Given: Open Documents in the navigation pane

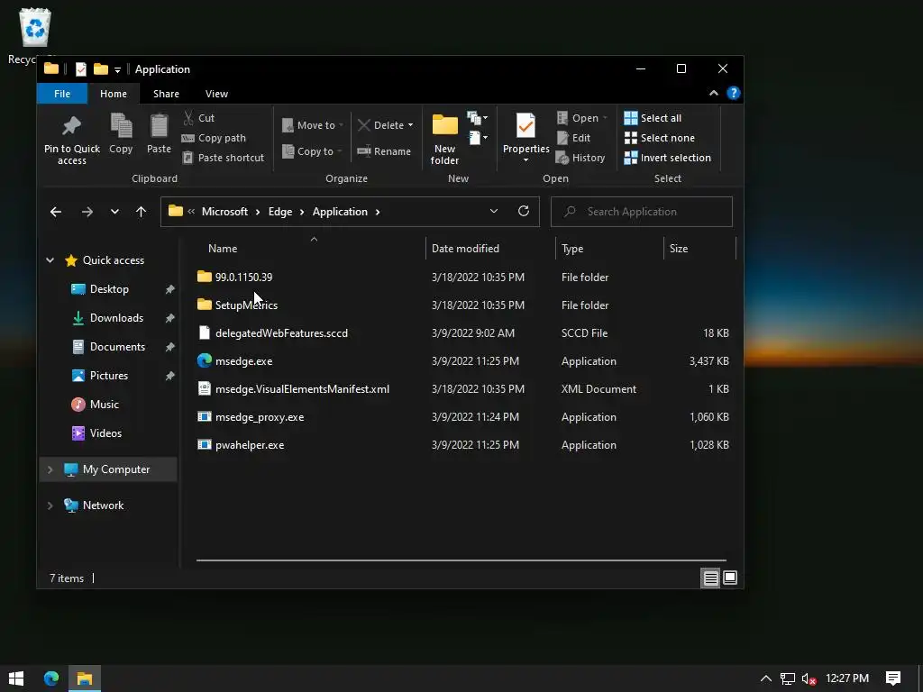Looking at the screenshot, I should pos(117,347).
